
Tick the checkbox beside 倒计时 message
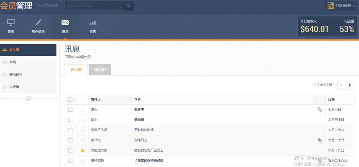[70, 140]
